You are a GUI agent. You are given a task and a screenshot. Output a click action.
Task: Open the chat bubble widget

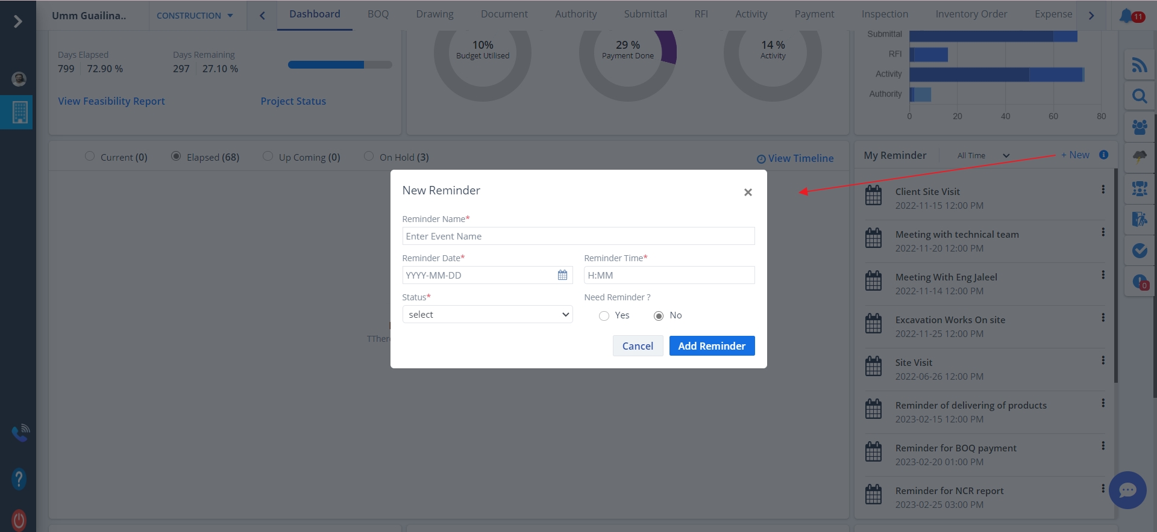tap(1127, 490)
